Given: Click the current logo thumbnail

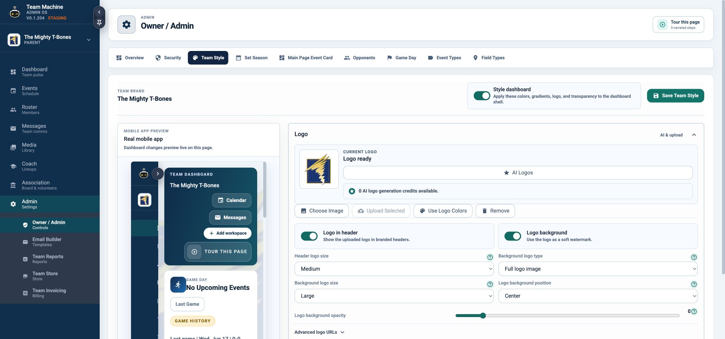Looking at the screenshot, I should coord(319,169).
